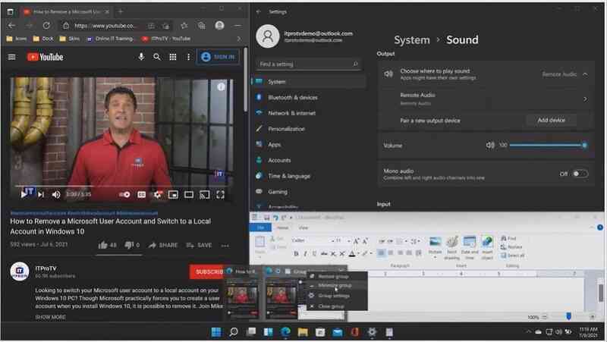Toggle subtitles in the YouTube player
Viewport: 607px width, 342px height.
click(142, 194)
